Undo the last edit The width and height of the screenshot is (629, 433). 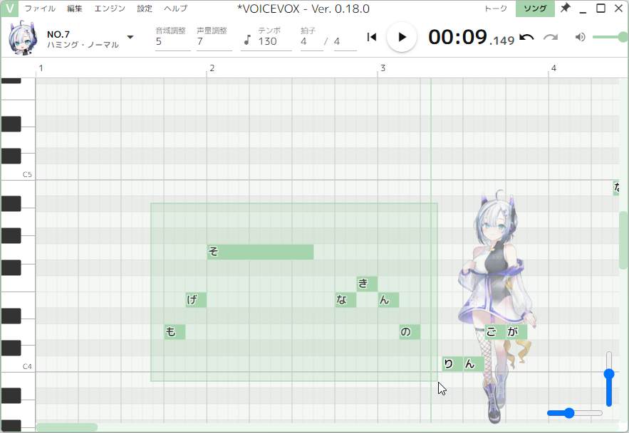526,37
